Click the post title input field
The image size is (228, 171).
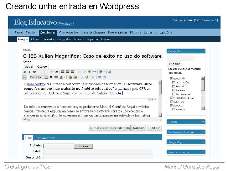[x=92, y=56]
